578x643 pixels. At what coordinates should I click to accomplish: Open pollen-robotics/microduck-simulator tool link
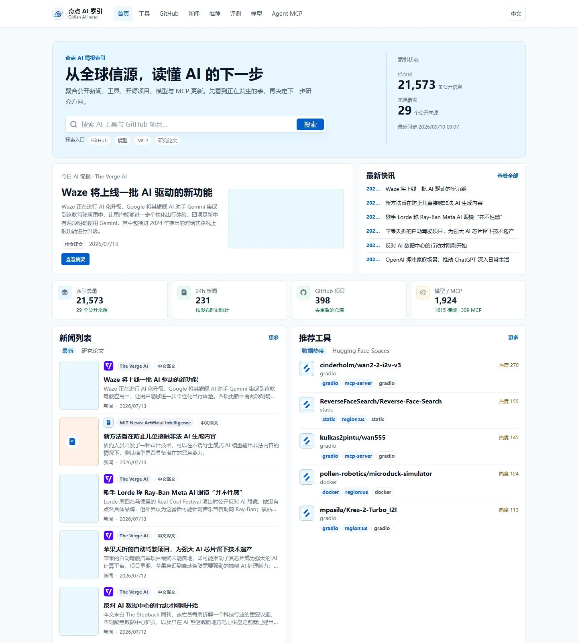376,474
